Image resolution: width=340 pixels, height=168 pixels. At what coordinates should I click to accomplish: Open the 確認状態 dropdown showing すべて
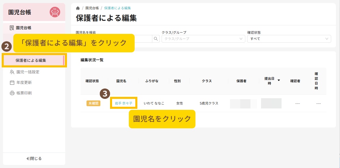pos(289,39)
